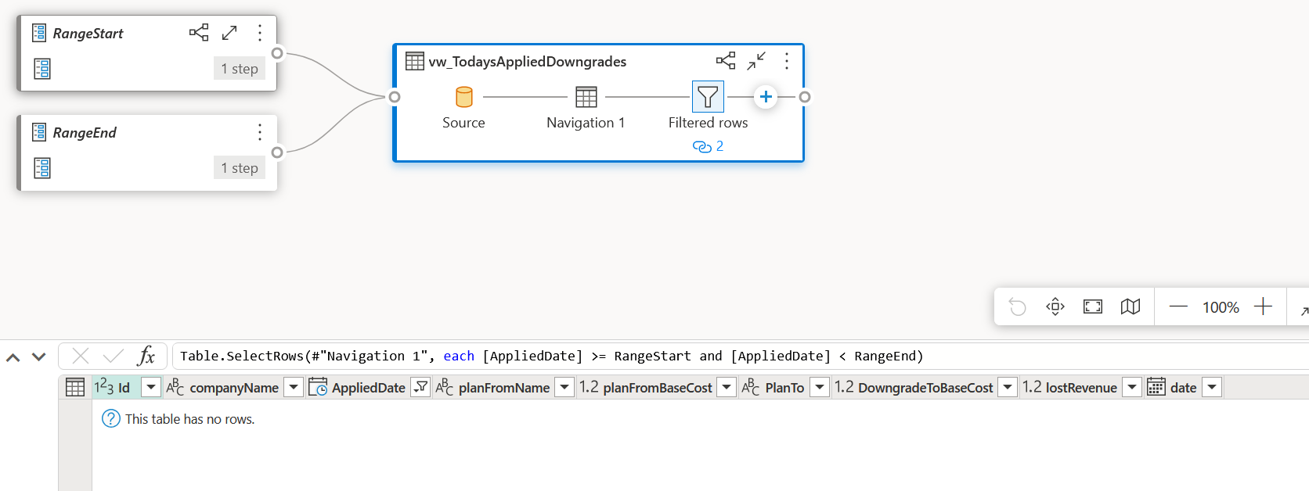This screenshot has width=1309, height=491.
Task: Zoom out the diagram
Action: coord(1178,306)
